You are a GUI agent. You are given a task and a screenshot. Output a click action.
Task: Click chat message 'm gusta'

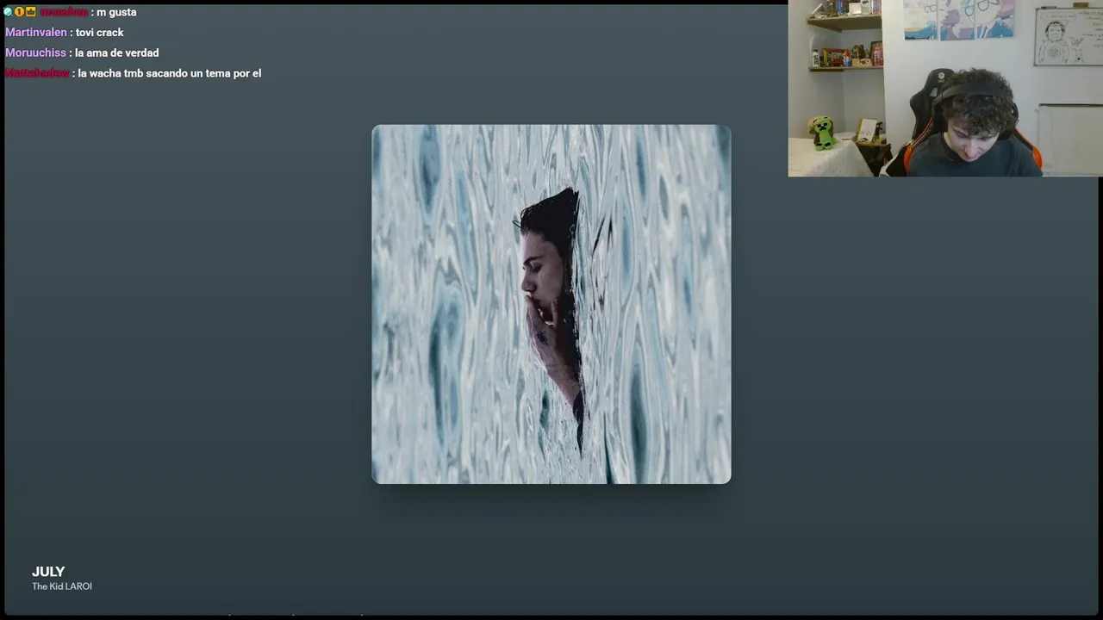(116, 12)
